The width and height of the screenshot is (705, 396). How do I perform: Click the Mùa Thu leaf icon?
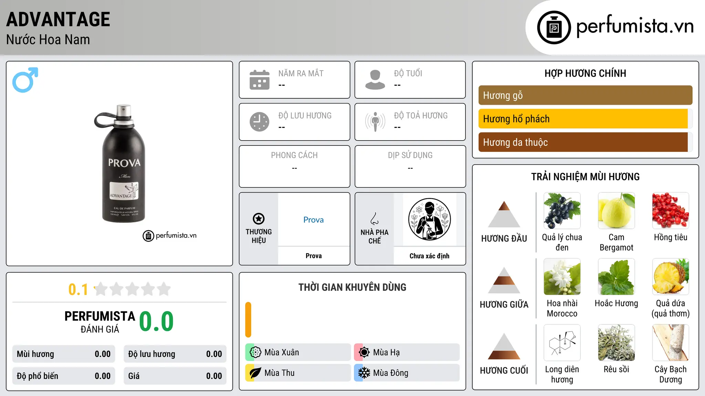pyautogui.click(x=255, y=373)
